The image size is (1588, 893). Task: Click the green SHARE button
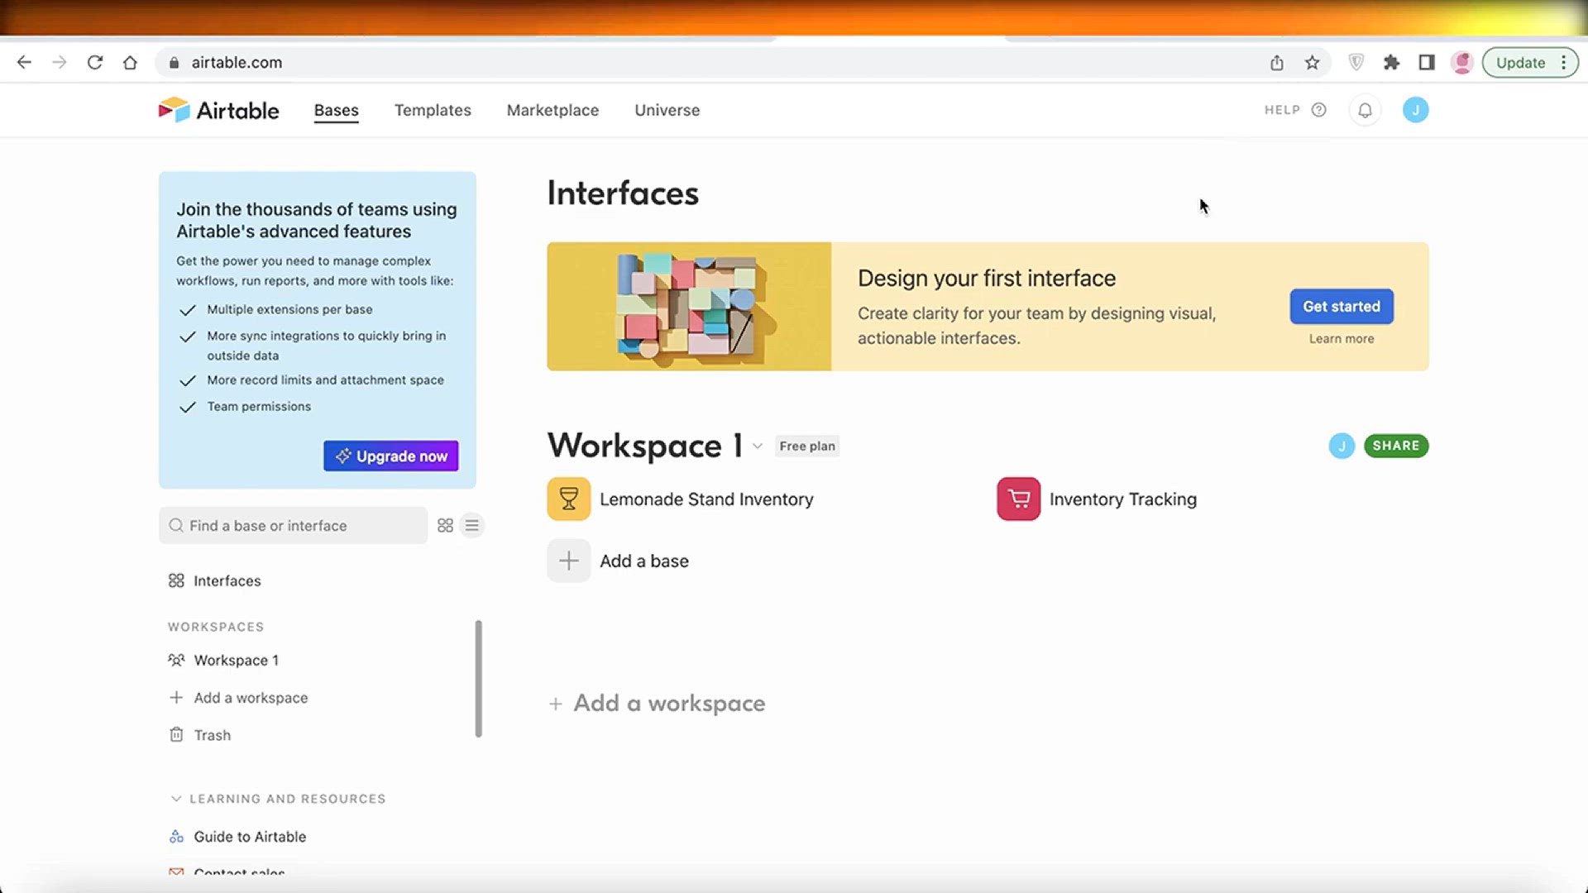[1396, 446]
